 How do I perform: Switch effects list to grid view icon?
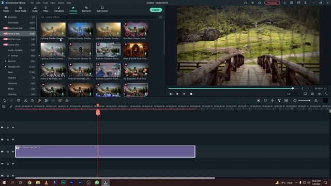coord(160,17)
